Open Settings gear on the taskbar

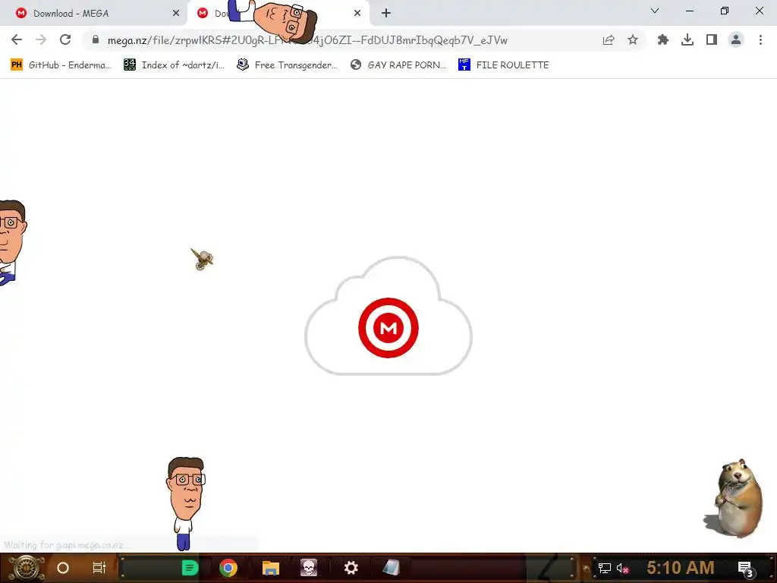pyautogui.click(x=351, y=568)
